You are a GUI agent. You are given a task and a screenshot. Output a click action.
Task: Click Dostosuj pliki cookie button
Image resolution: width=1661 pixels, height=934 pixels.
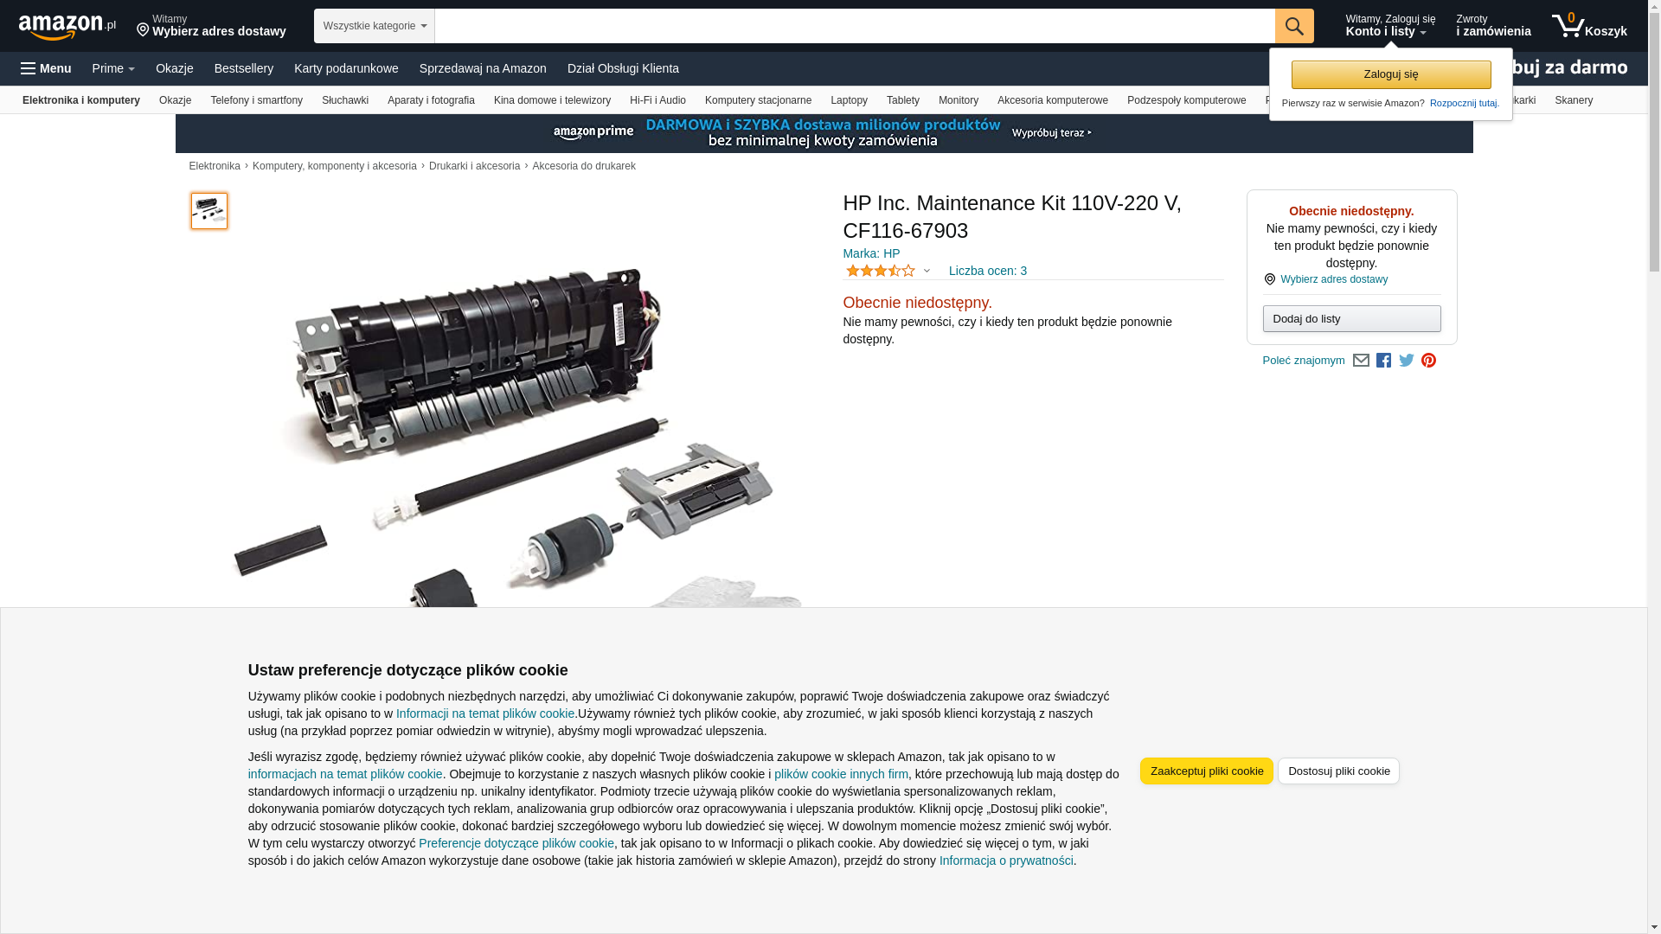(1338, 771)
